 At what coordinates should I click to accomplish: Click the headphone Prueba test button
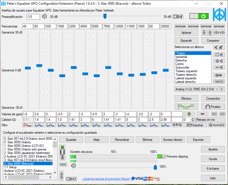213,107
